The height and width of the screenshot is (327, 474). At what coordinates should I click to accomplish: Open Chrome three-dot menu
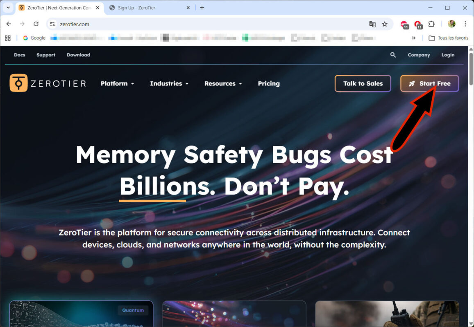pos(465,24)
